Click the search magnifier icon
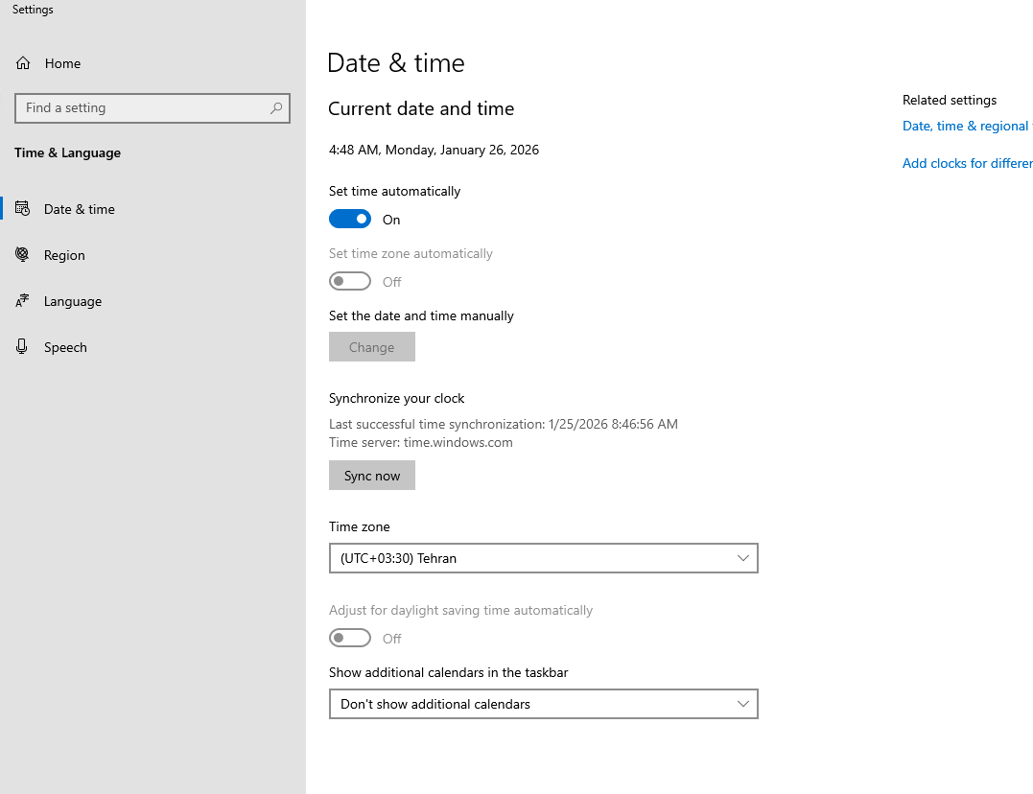 (276, 108)
